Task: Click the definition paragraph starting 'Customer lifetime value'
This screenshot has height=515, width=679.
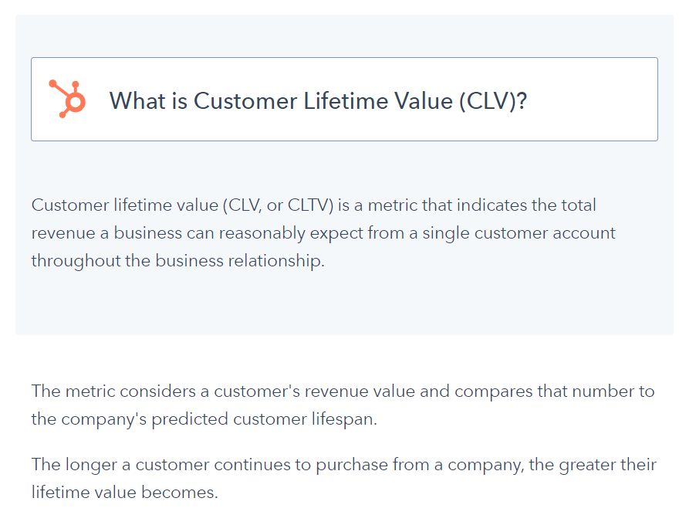Action: coord(323,232)
